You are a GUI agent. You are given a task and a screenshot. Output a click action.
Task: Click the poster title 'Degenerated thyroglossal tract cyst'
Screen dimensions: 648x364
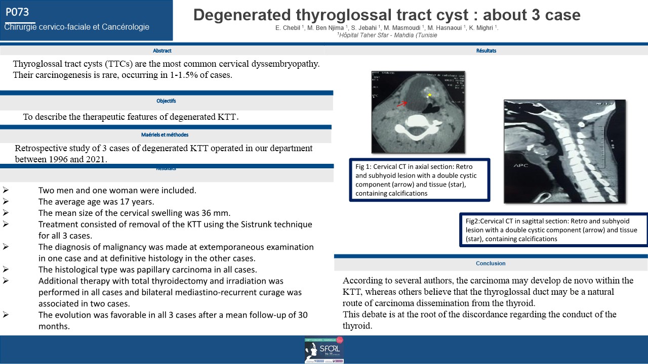click(387, 15)
